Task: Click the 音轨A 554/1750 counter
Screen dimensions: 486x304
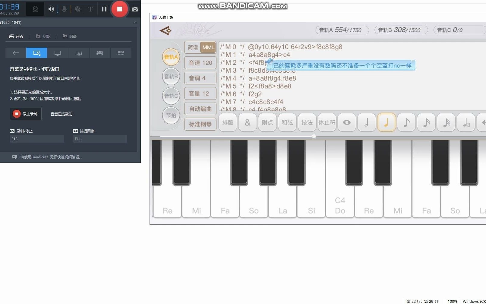Action: [342, 30]
